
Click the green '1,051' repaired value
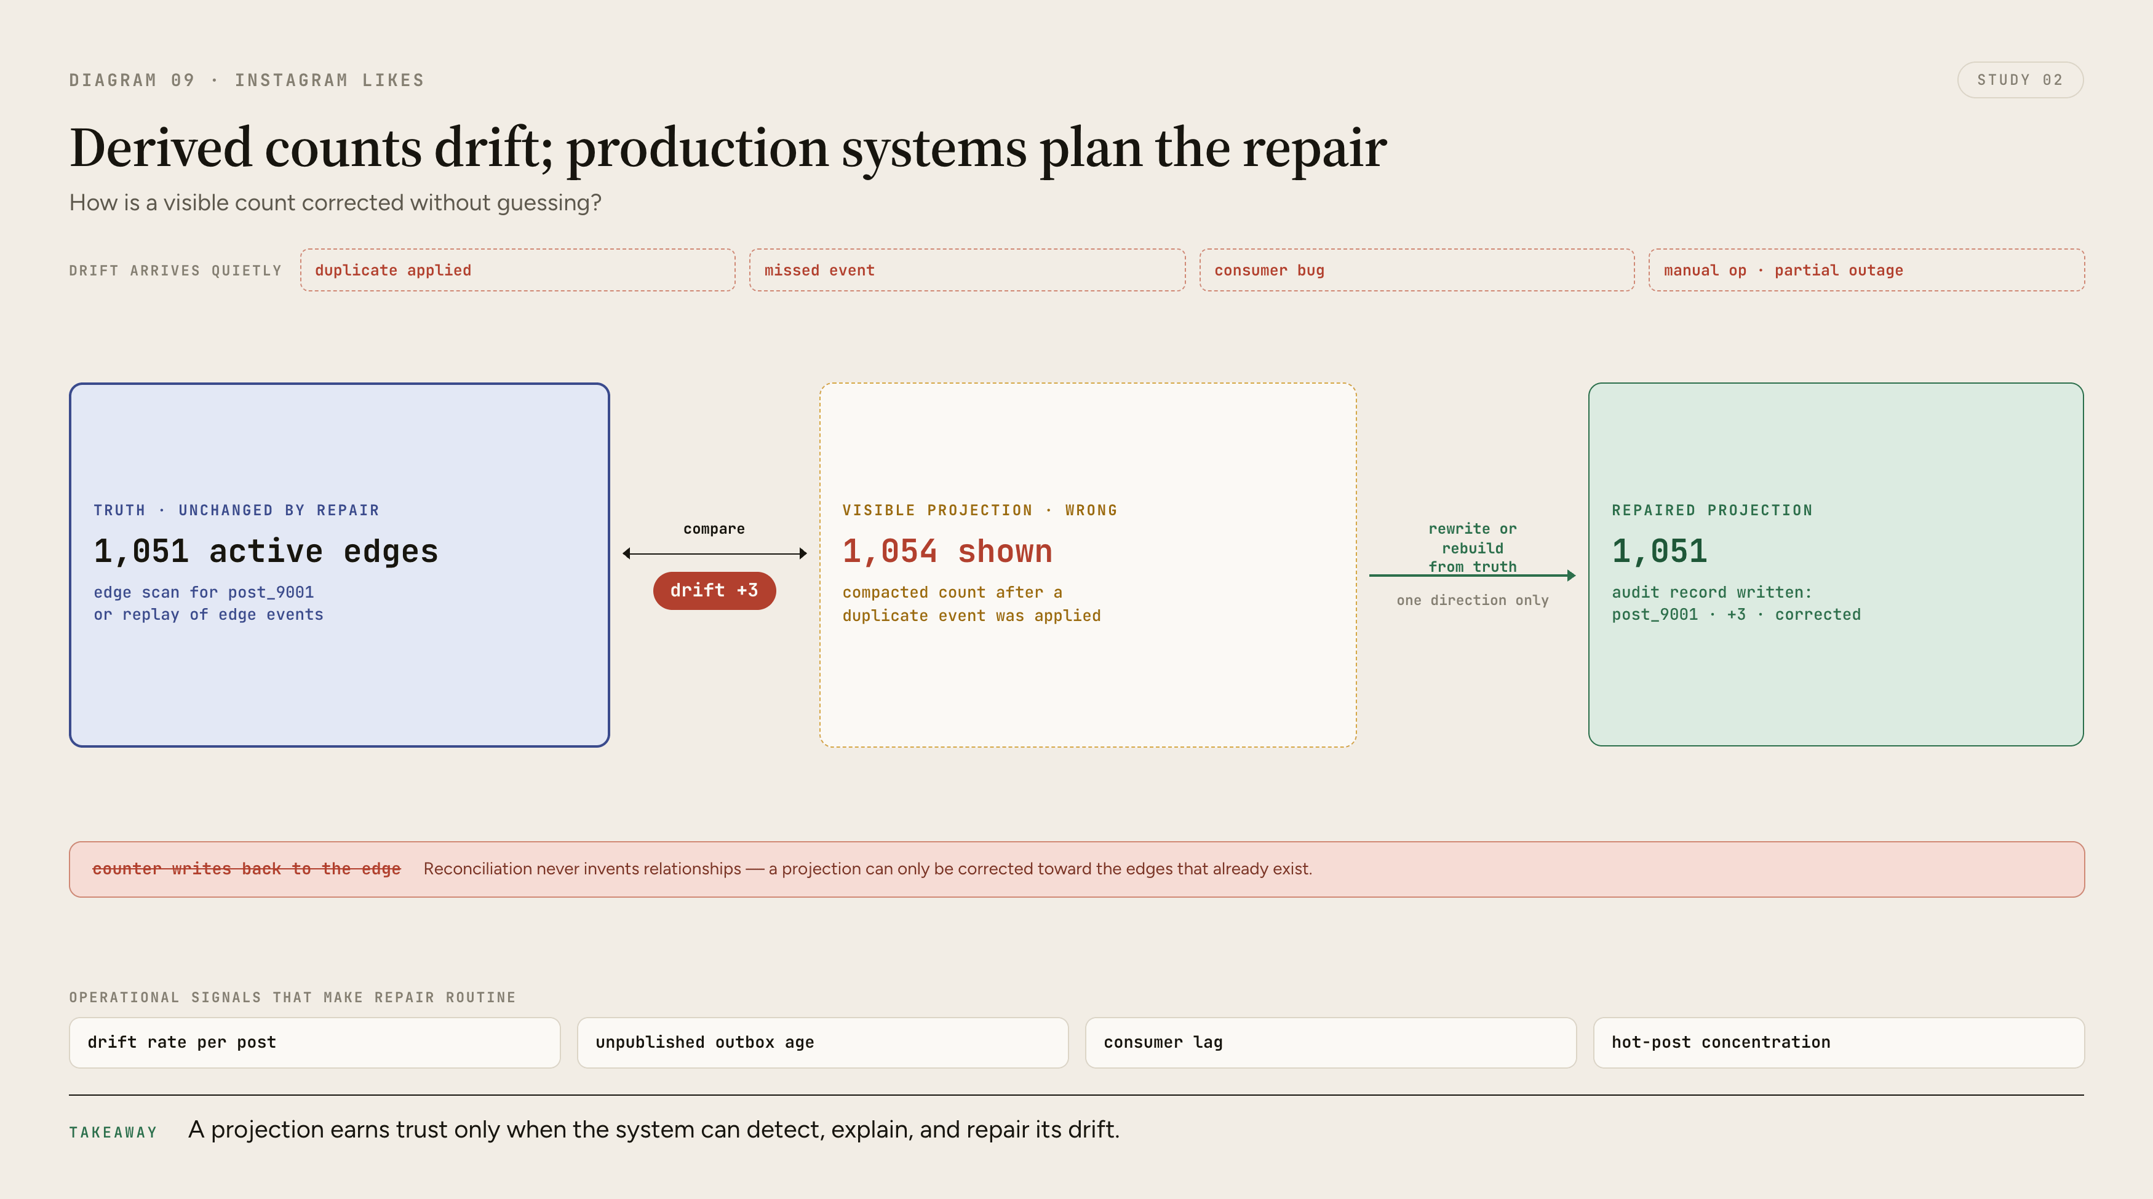point(1659,552)
